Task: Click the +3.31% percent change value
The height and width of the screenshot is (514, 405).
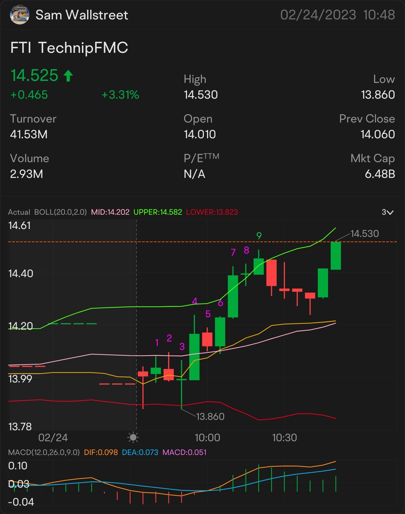Action: click(120, 95)
